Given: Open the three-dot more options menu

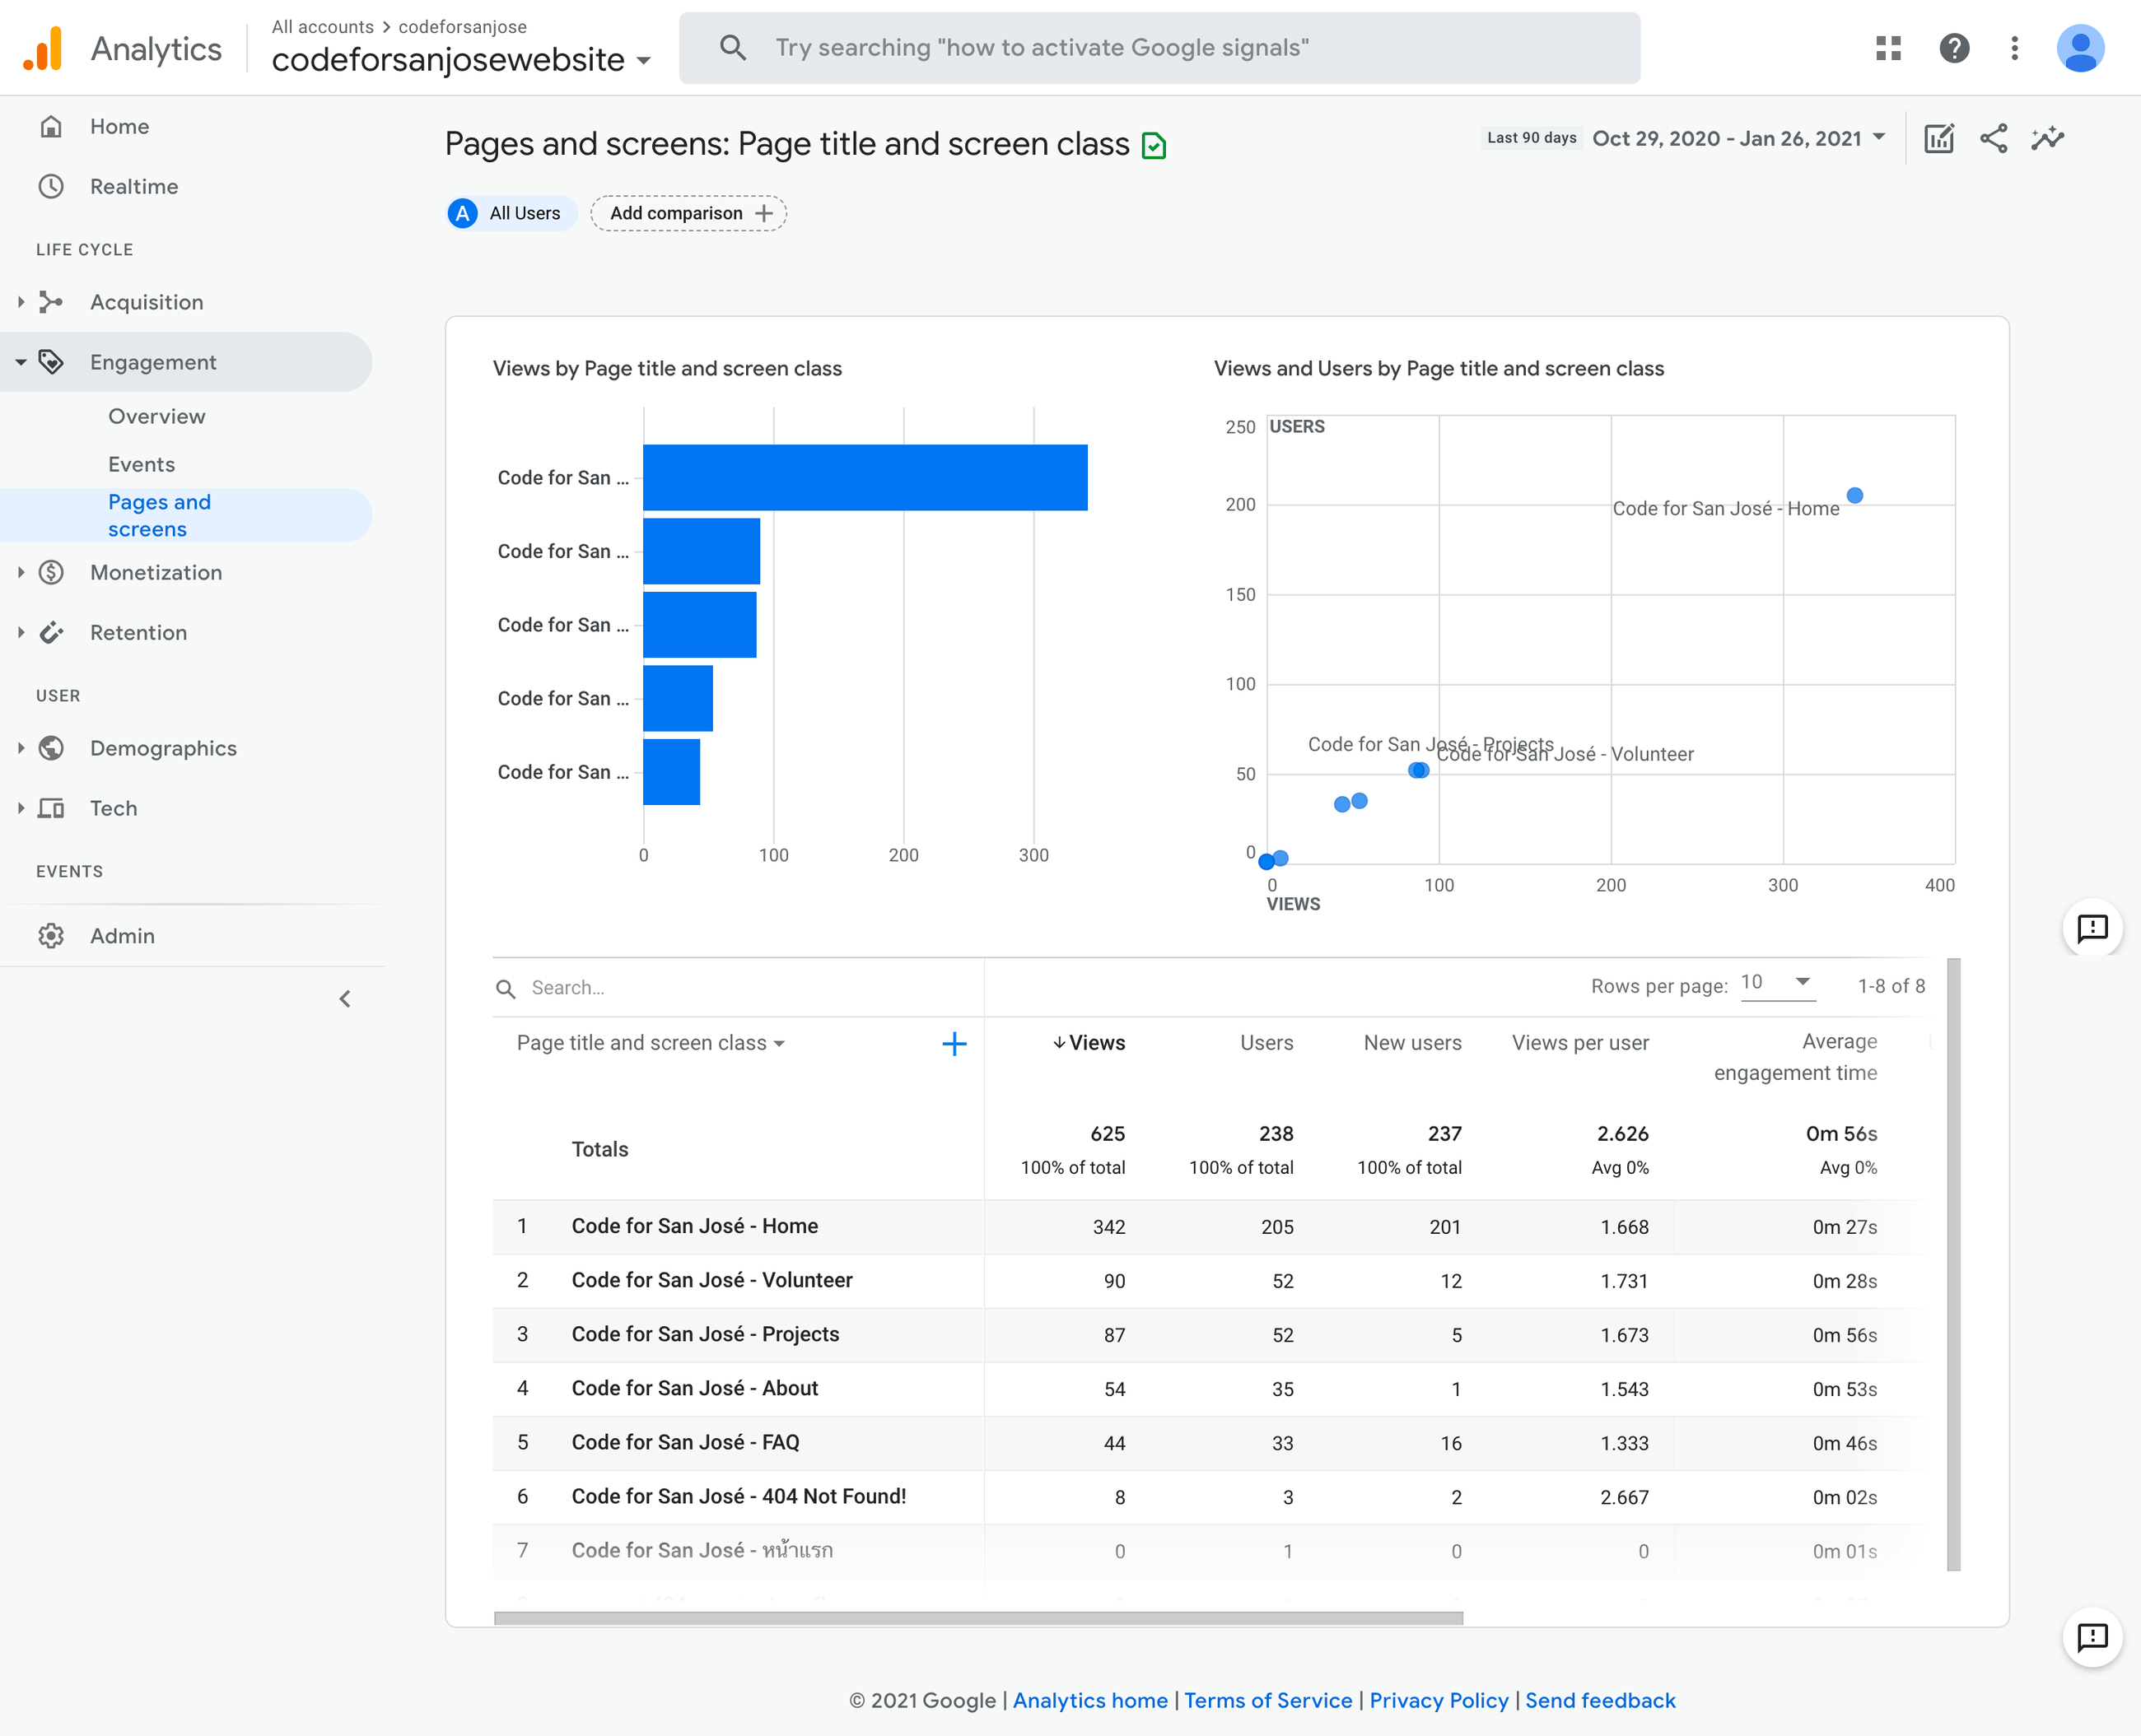Looking at the screenshot, I should 2014,48.
